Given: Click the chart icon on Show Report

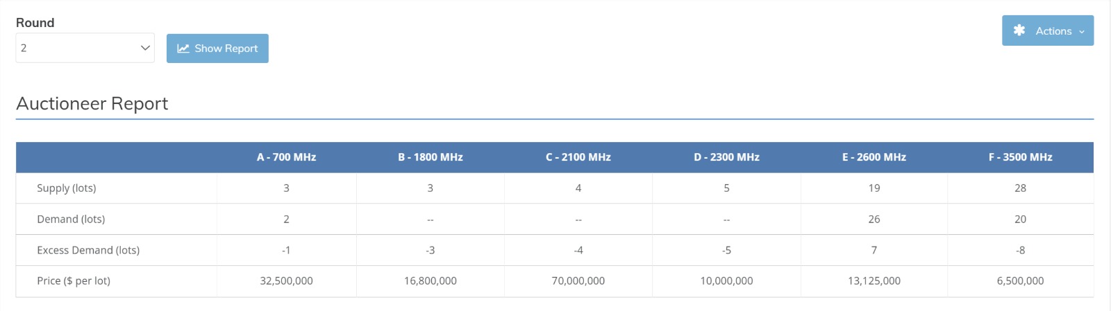Looking at the screenshot, I should click(x=183, y=48).
